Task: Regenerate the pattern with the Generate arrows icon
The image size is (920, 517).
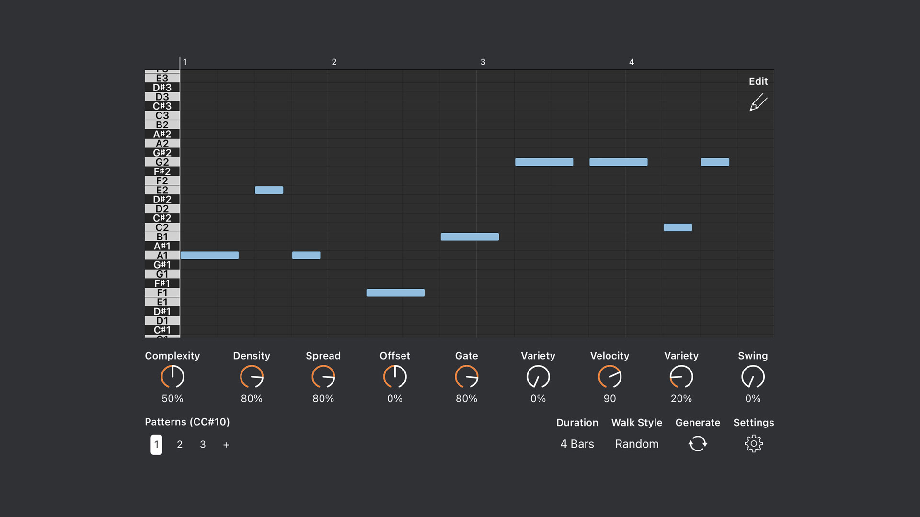Action: [x=698, y=444]
